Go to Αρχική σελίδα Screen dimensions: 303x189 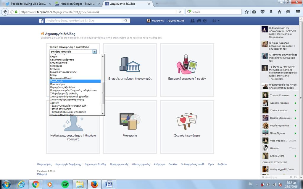(x=176, y=21)
